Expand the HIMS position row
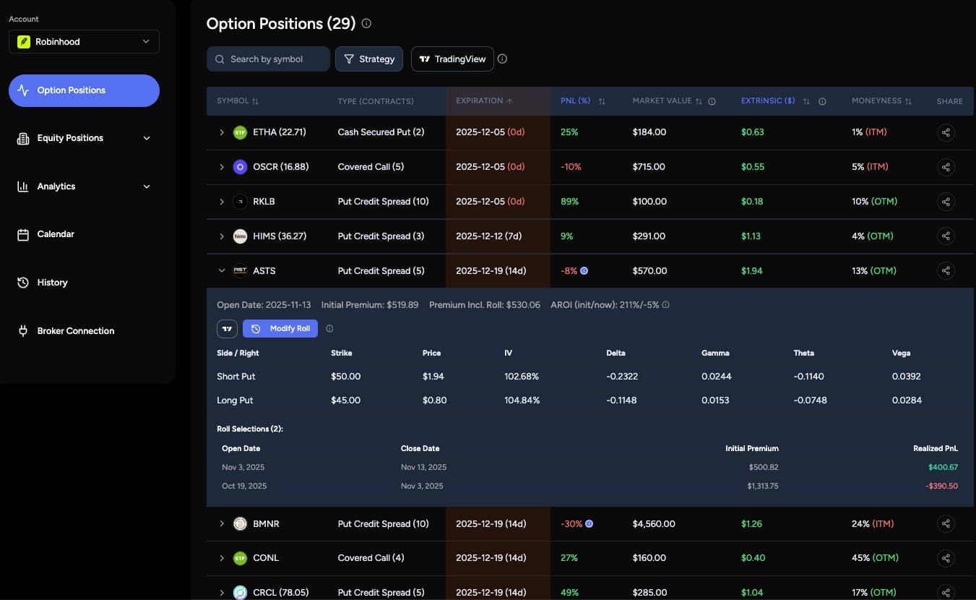This screenshot has height=600, width=976. (222, 236)
